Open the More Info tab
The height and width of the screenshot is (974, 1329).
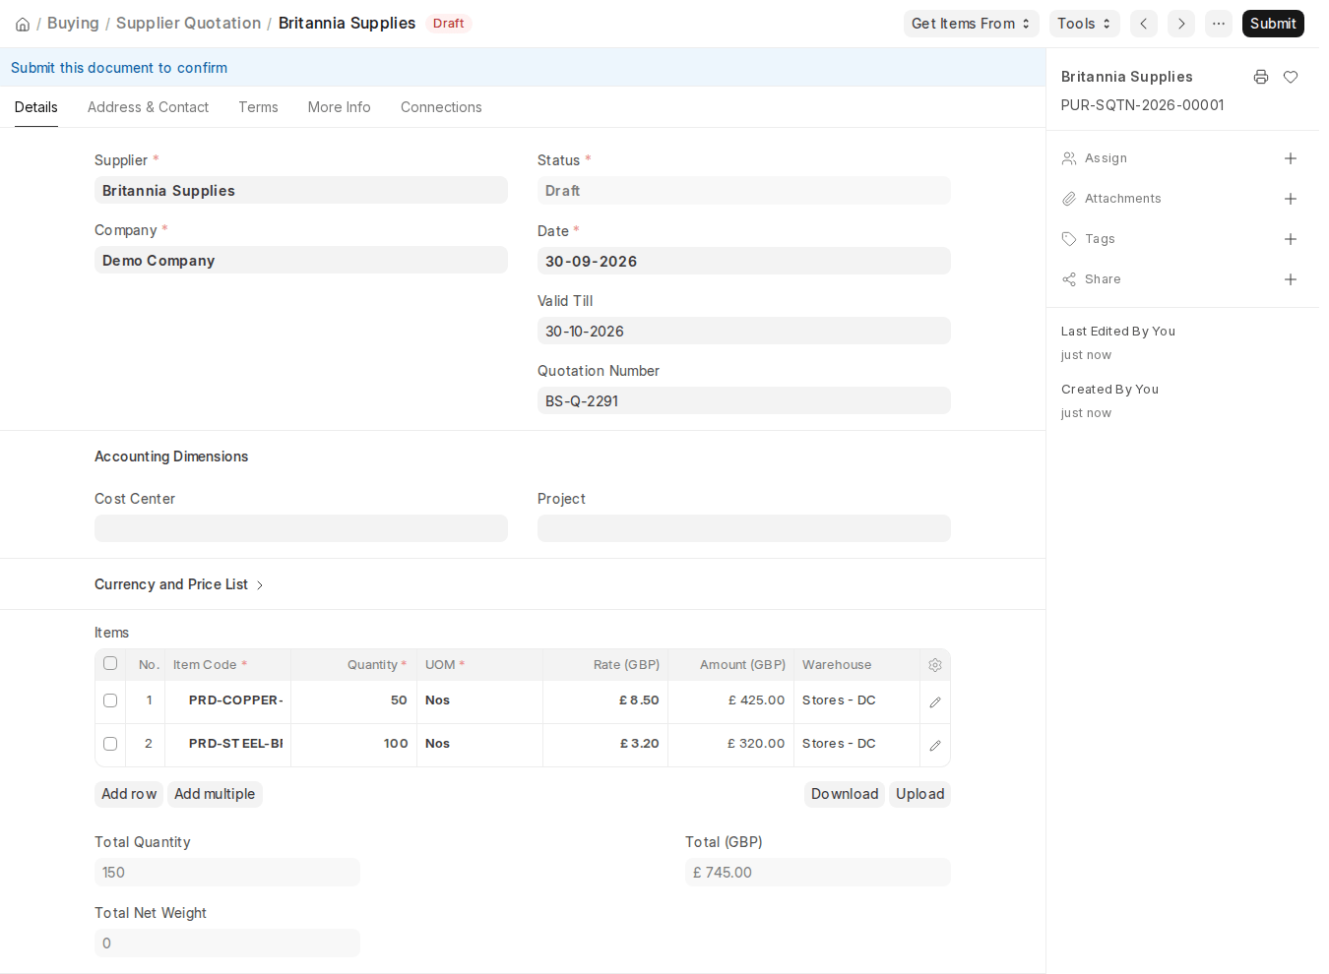pyautogui.click(x=340, y=107)
